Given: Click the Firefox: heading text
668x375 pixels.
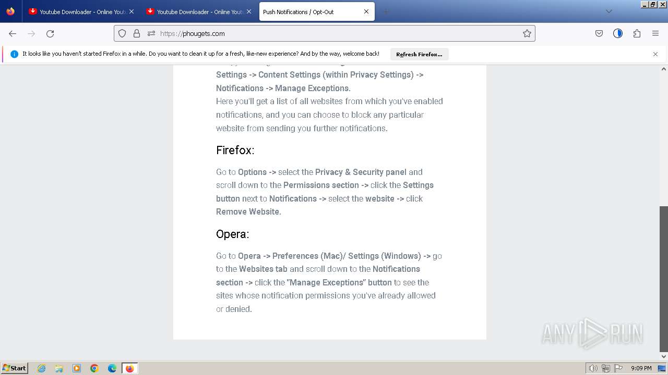Looking at the screenshot, I should pyautogui.click(x=235, y=150).
